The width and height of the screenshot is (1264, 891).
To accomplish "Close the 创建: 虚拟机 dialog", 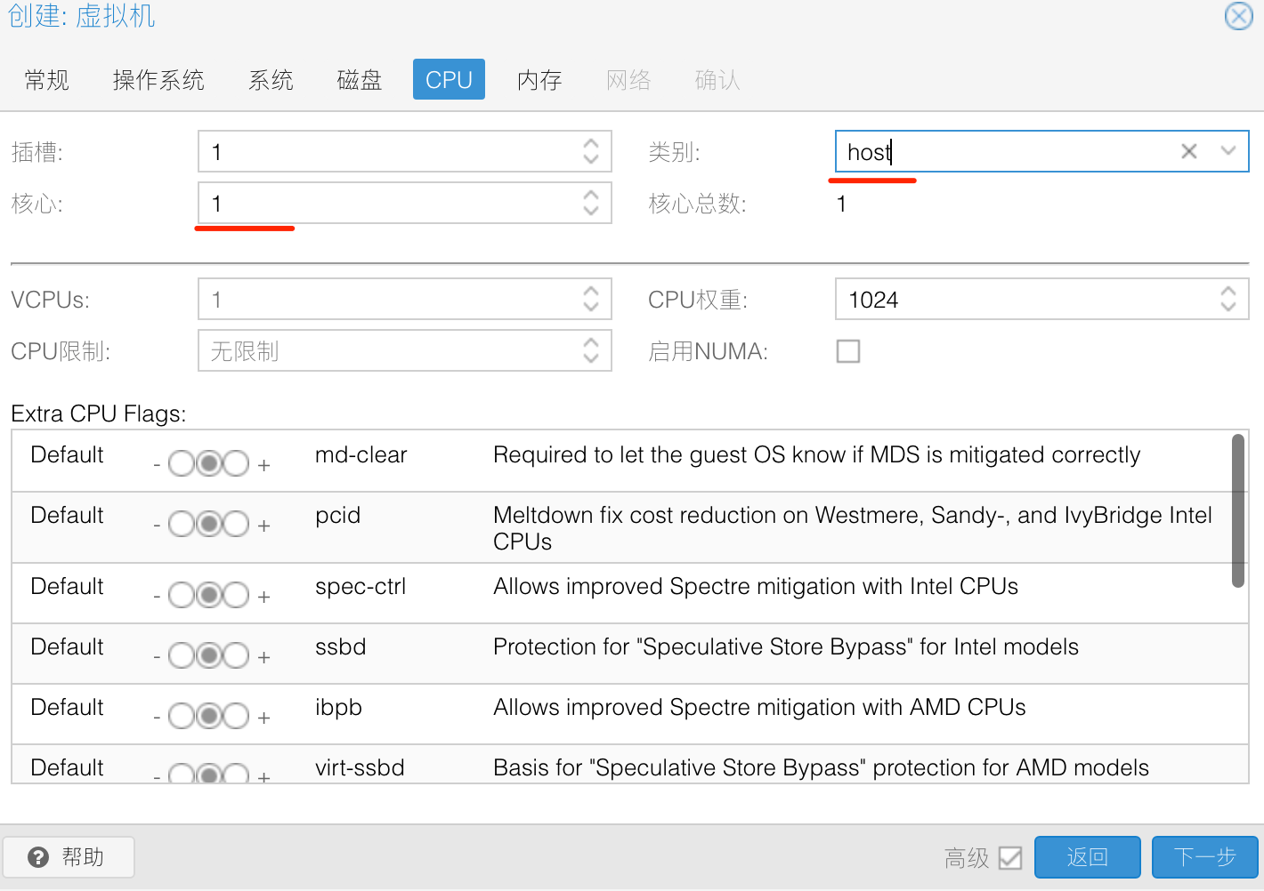I will [x=1238, y=16].
